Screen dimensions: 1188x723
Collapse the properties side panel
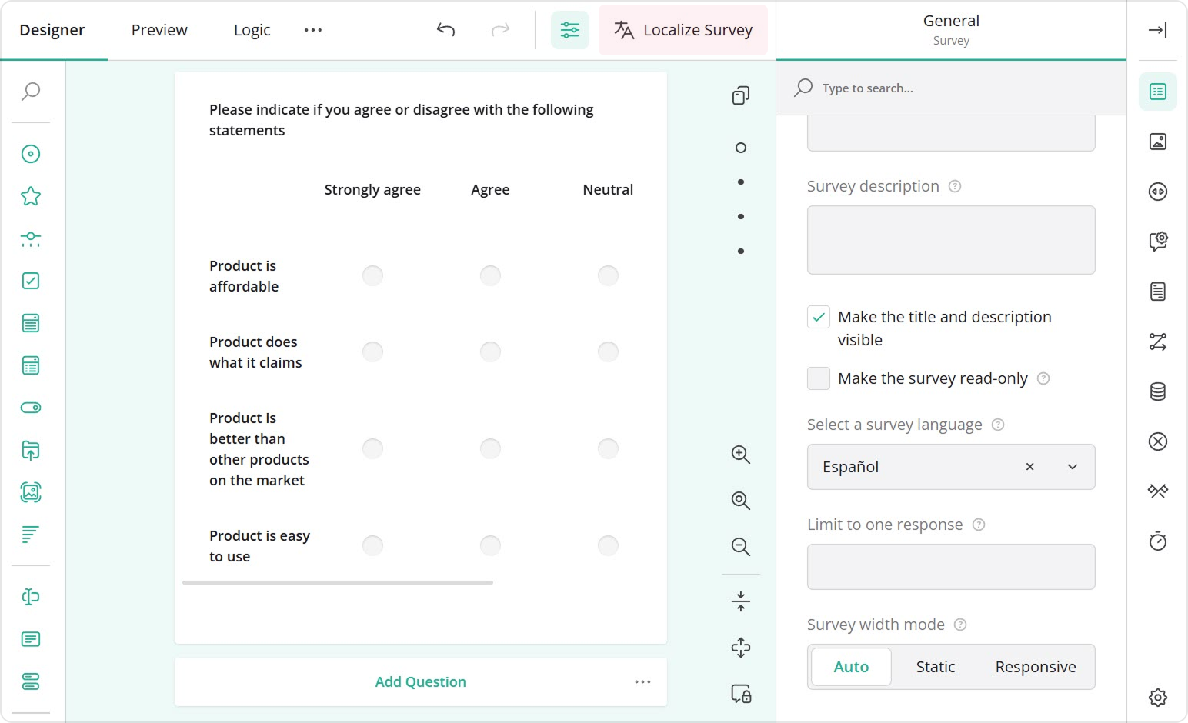[x=1157, y=30]
